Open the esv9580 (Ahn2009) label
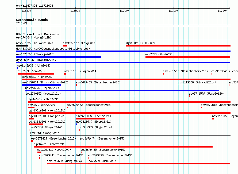 [x=102, y=161]
